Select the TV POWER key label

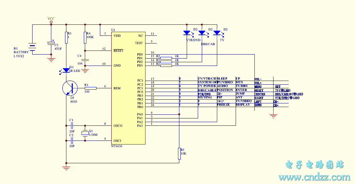tap(207, 86)
